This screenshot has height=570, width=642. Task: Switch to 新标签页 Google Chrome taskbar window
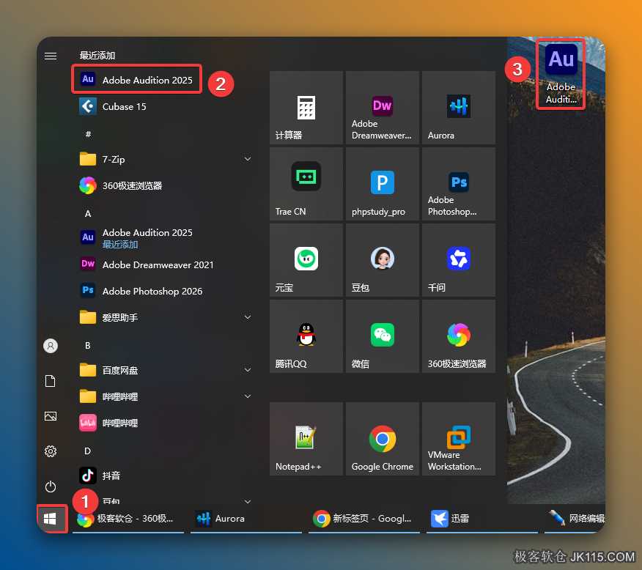pyautogui.click(x=364, y=519)
